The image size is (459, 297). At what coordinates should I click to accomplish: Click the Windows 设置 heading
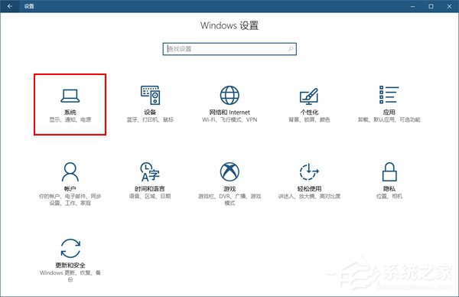click(x=229, y=25)
